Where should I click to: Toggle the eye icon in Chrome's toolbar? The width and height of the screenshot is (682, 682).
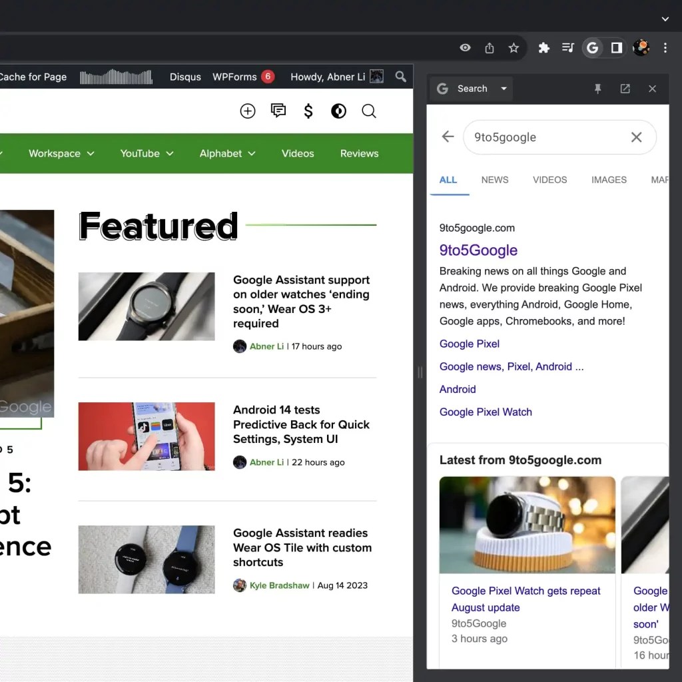pos(465,48)
